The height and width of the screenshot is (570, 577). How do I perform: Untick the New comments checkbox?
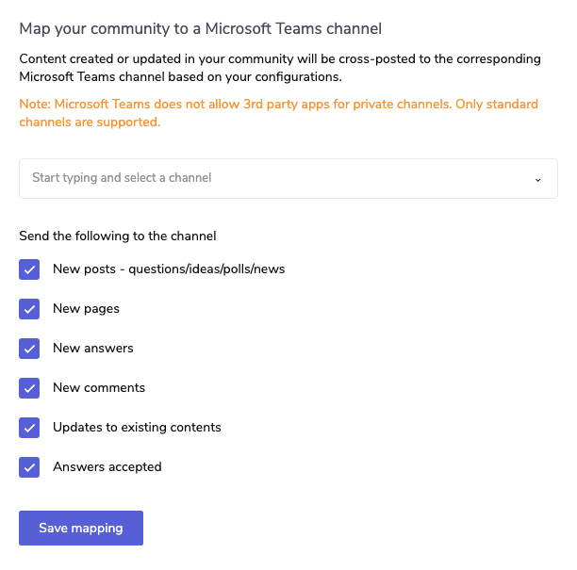click(29, 388)
